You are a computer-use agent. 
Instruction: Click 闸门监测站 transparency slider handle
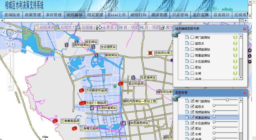(x=227, y=100)
